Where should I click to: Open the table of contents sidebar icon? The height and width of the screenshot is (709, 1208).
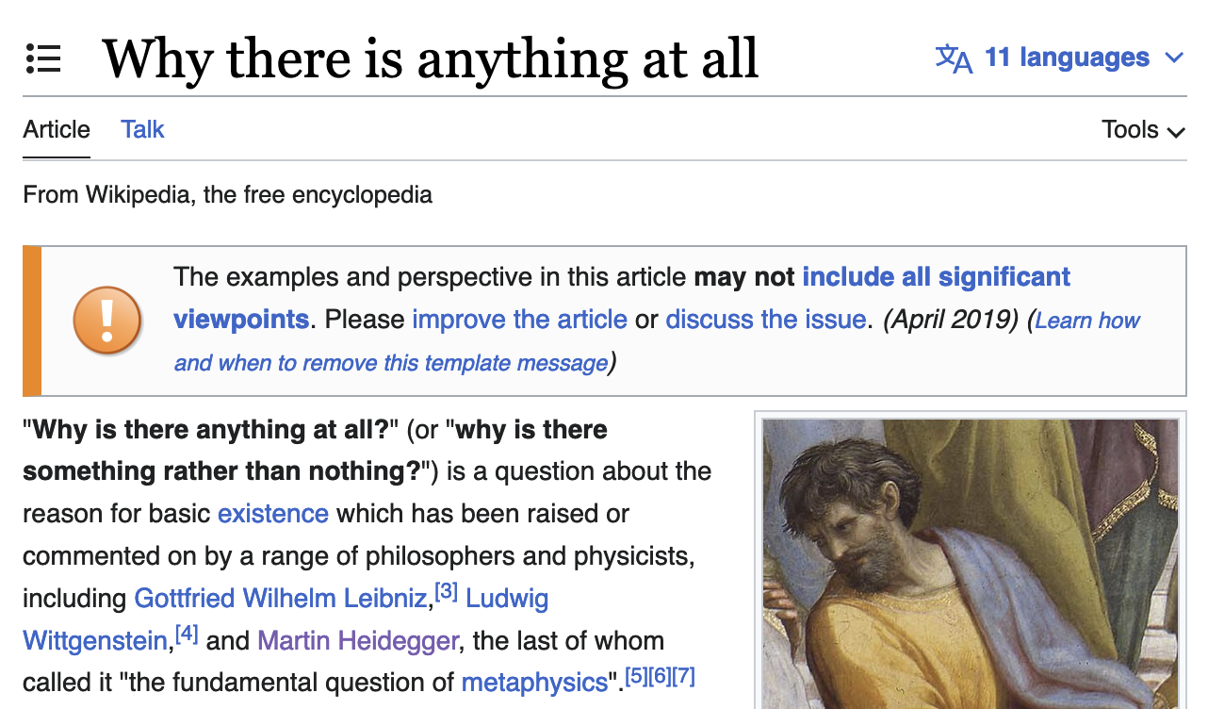[43, 58]
